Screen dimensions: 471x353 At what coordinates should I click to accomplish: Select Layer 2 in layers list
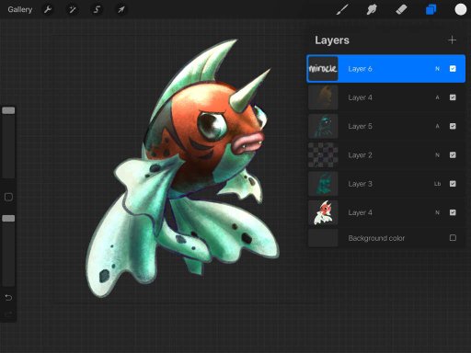(x=386, y=155)
